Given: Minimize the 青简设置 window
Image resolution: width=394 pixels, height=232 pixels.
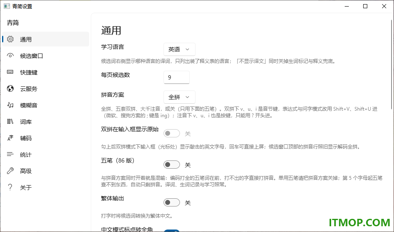Looking at the screenshot, I should [347, 6].
